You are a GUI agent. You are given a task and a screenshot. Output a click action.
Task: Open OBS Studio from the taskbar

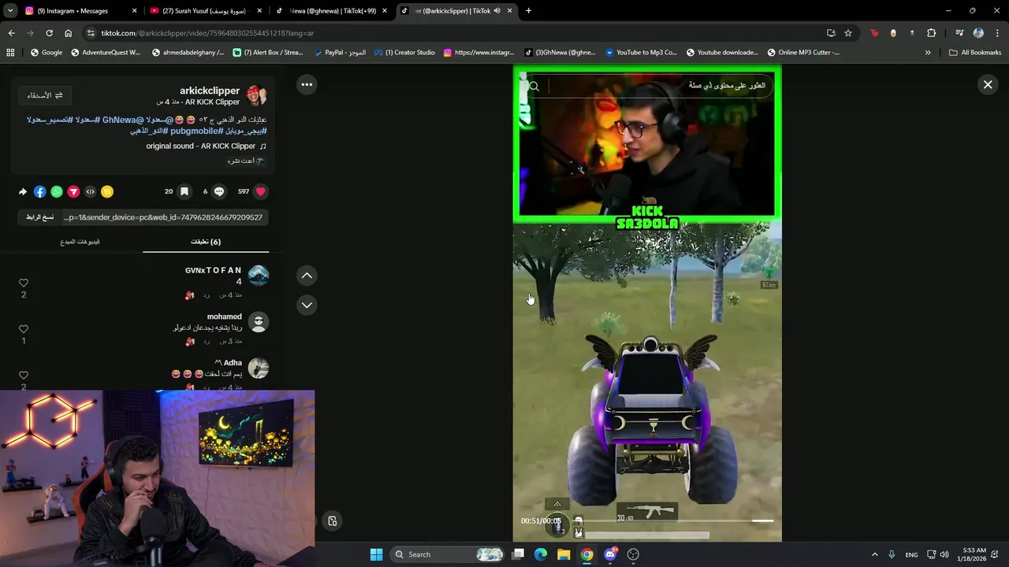pos(633,554)
